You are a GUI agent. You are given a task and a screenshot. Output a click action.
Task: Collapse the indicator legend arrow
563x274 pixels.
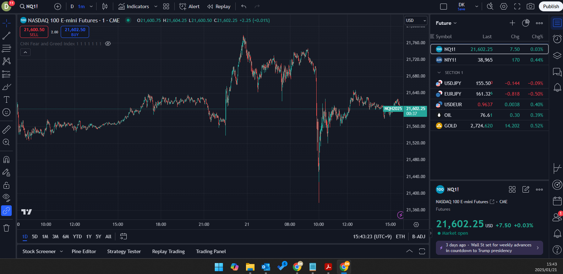25,52
